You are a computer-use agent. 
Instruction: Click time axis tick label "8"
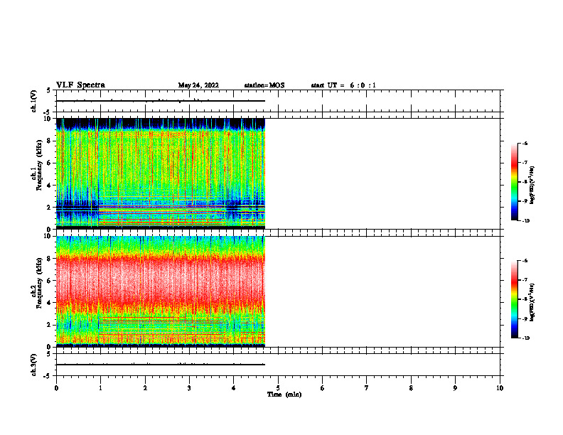coord(411,388)
